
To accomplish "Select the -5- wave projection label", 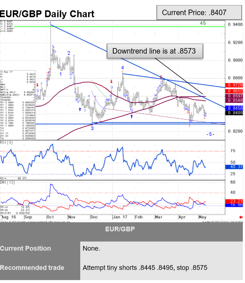I will click(x=211, y=134).
